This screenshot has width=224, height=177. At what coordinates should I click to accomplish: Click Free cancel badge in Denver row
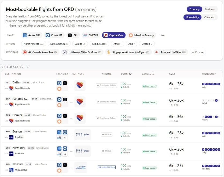[149, 119]
